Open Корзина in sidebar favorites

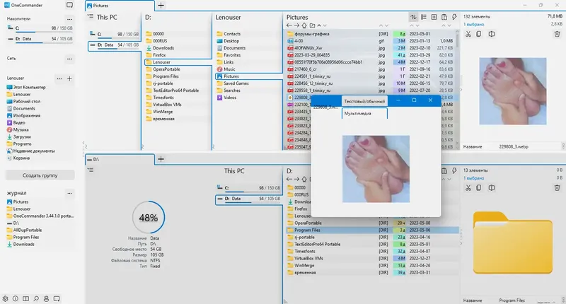coord(21,158)
